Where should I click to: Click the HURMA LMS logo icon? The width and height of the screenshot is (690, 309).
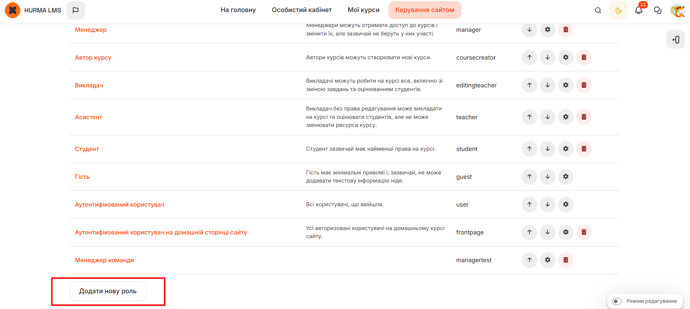[12, 10]
